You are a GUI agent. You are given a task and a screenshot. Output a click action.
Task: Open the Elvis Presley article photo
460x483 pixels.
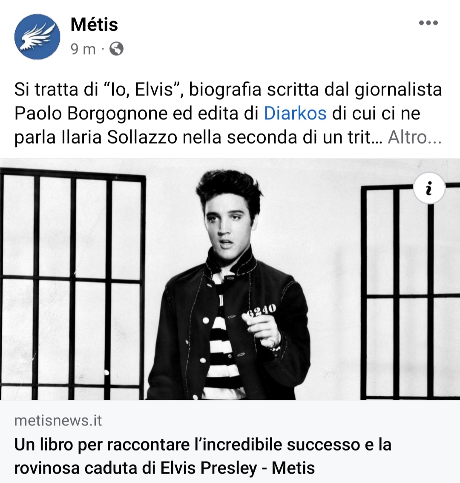(x=230, y=279)
